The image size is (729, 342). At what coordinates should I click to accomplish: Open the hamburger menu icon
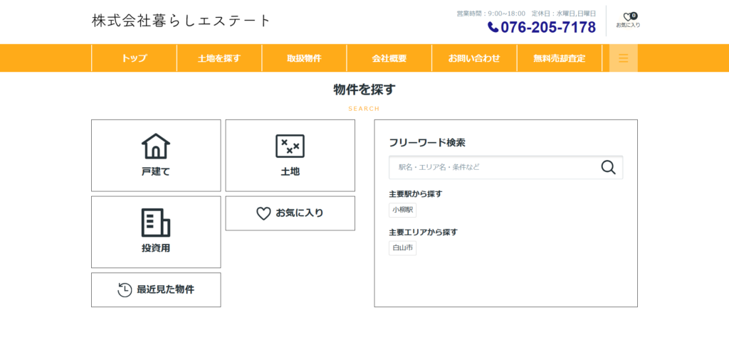click(624, 58)
